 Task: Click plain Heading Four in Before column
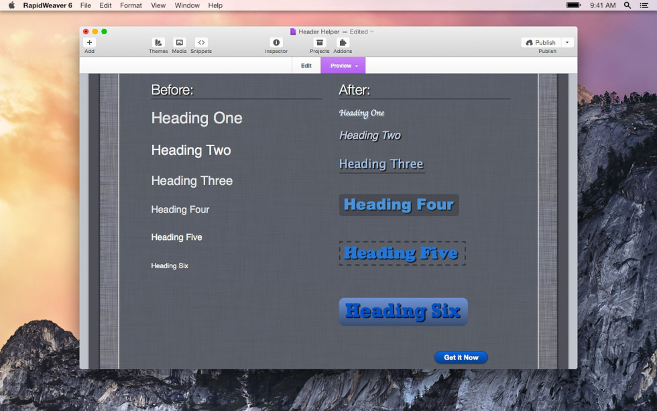[180, 209]
